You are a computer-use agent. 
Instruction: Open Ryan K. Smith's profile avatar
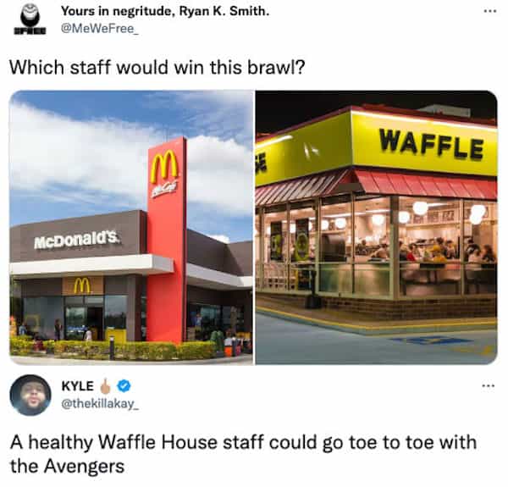tap(30, 19)
